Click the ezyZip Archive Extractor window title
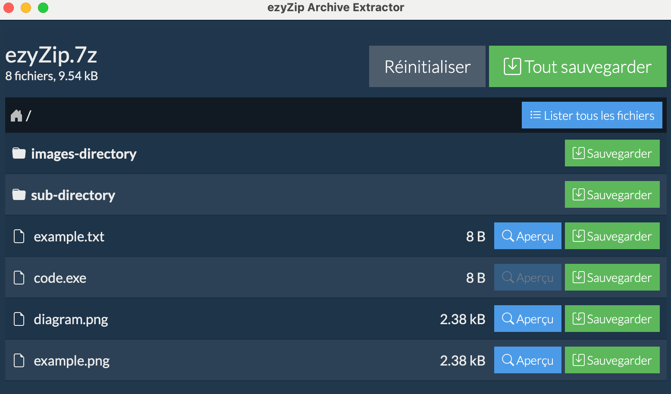This screenshot has height=394, width=671. pyautogui.click(x=335, y=7)
